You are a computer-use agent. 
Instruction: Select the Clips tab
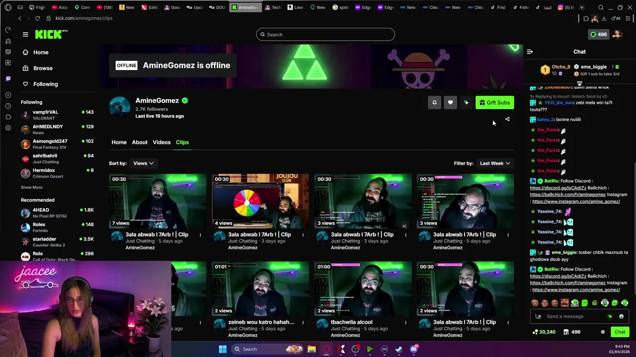pyautogui.click(x=182, y=142)
